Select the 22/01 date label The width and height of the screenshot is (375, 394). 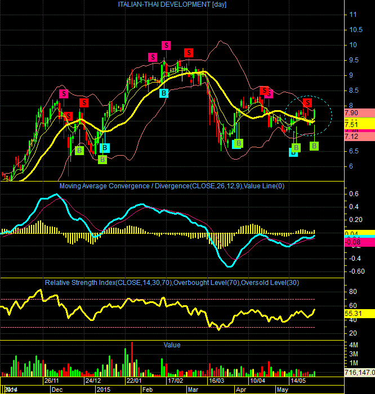pyautogui.click(x=134, y=381)
